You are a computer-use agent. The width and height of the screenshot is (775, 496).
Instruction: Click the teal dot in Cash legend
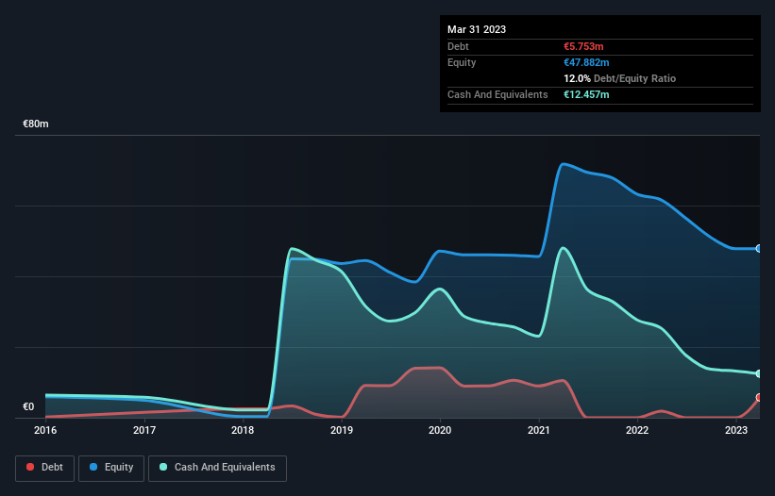click(x=163, y=467)
